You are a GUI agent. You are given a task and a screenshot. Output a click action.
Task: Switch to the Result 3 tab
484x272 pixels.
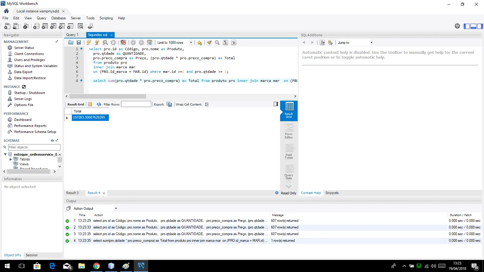click(x=72, y=193)
